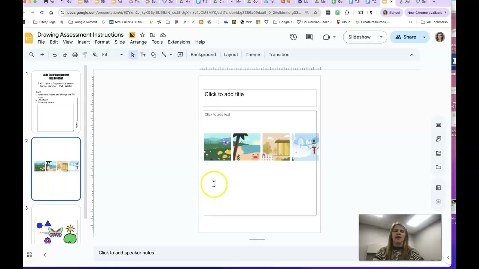
Task: Select slide 1 thumbnail
Action: point(56,101)
